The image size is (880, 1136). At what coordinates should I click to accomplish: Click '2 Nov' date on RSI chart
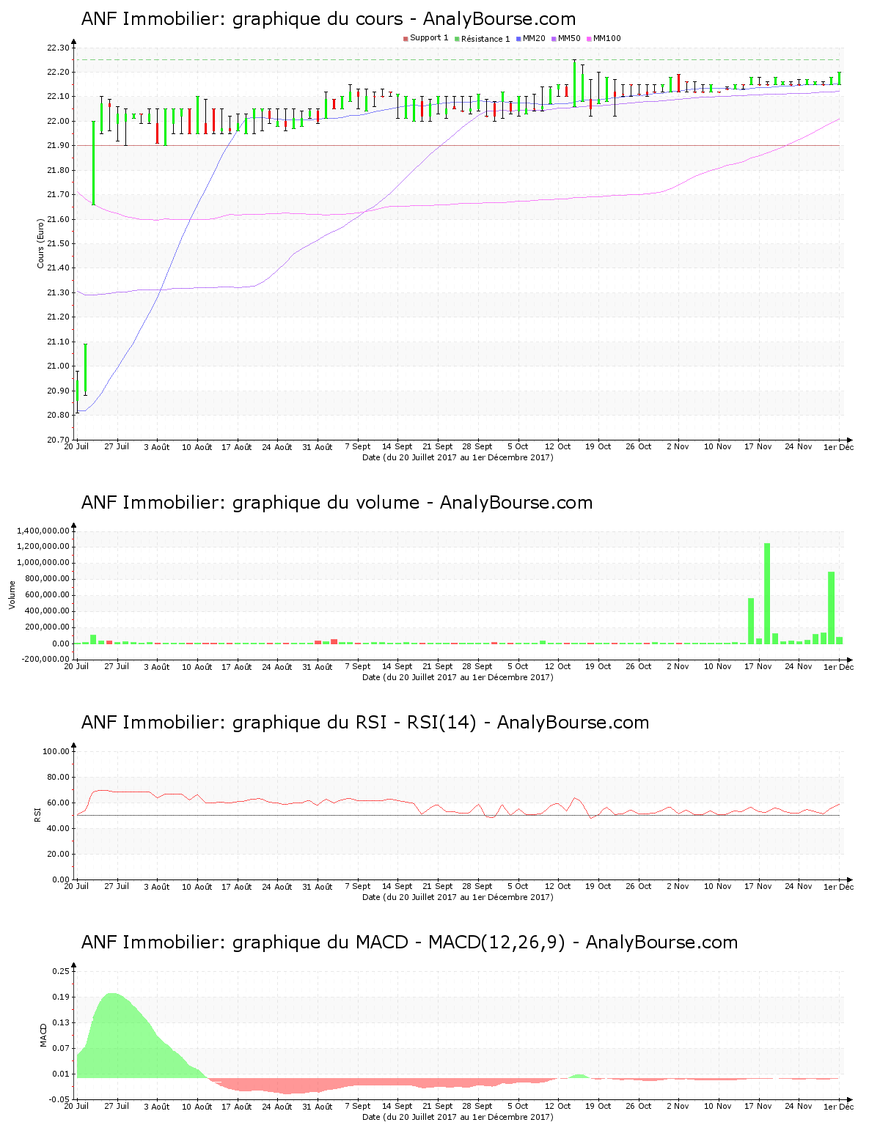(x=678, y=886)
